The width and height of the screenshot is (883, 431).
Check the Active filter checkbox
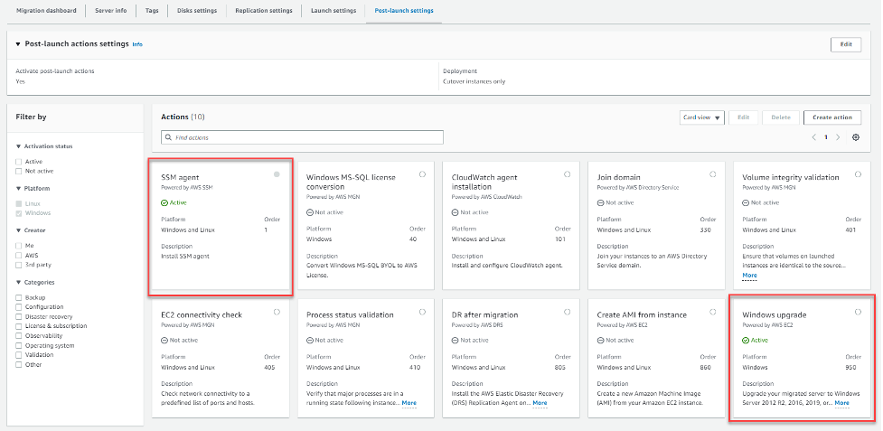pyautogui.click(x=19, y=162)
